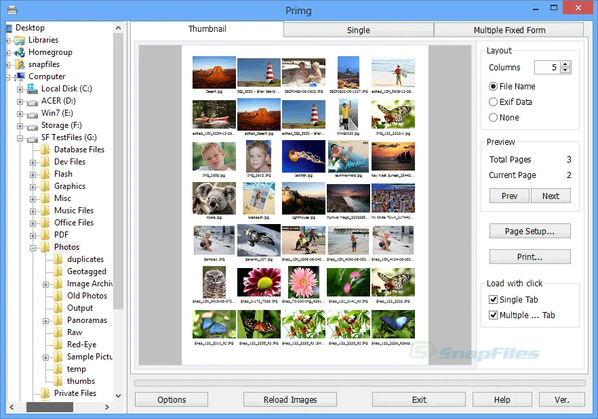Expand the Panoramas folder node

point(46,321)
